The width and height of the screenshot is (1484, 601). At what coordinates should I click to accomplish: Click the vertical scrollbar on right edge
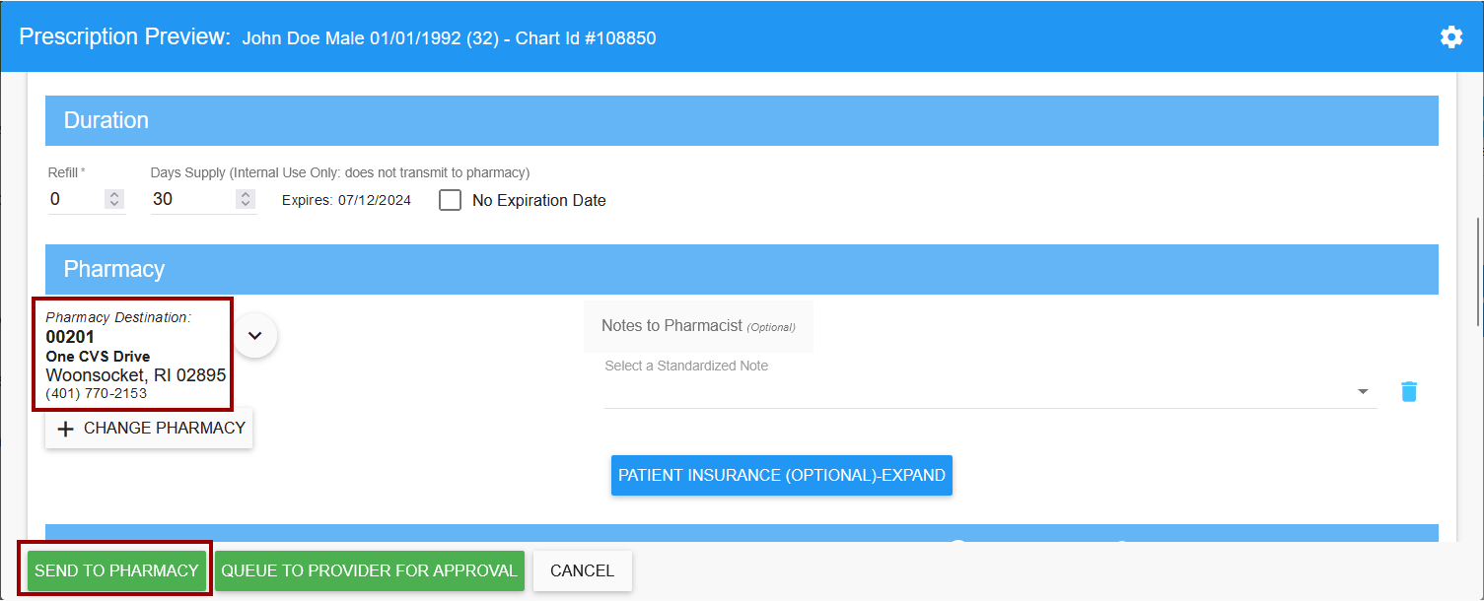(1477, 271)
